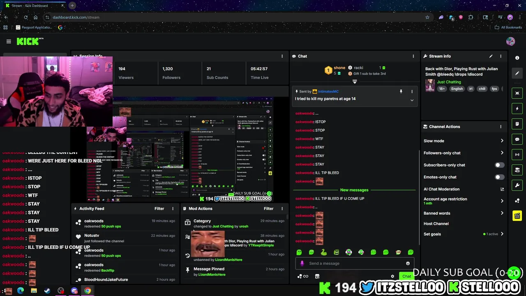Click the channel points icon in sidebar
526x296 pixels.
517,201
